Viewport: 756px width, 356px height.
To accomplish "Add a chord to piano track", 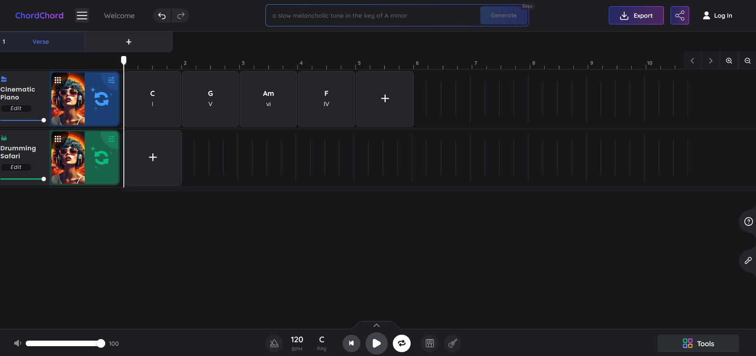I will coord(385,99).
